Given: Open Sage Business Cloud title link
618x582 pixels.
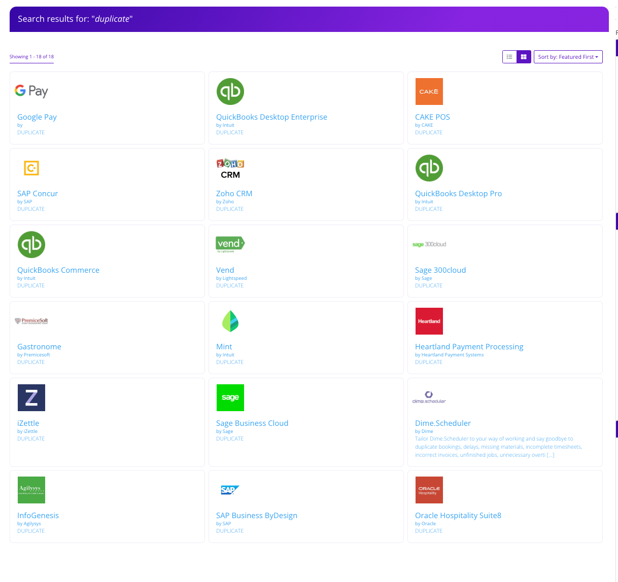Looking at the screenshot, I should (252, 423).
